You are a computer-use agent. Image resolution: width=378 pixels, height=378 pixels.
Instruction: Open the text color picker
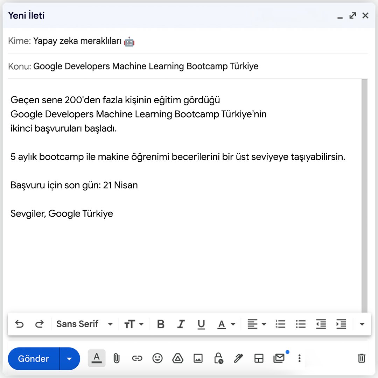coord(226,324)
